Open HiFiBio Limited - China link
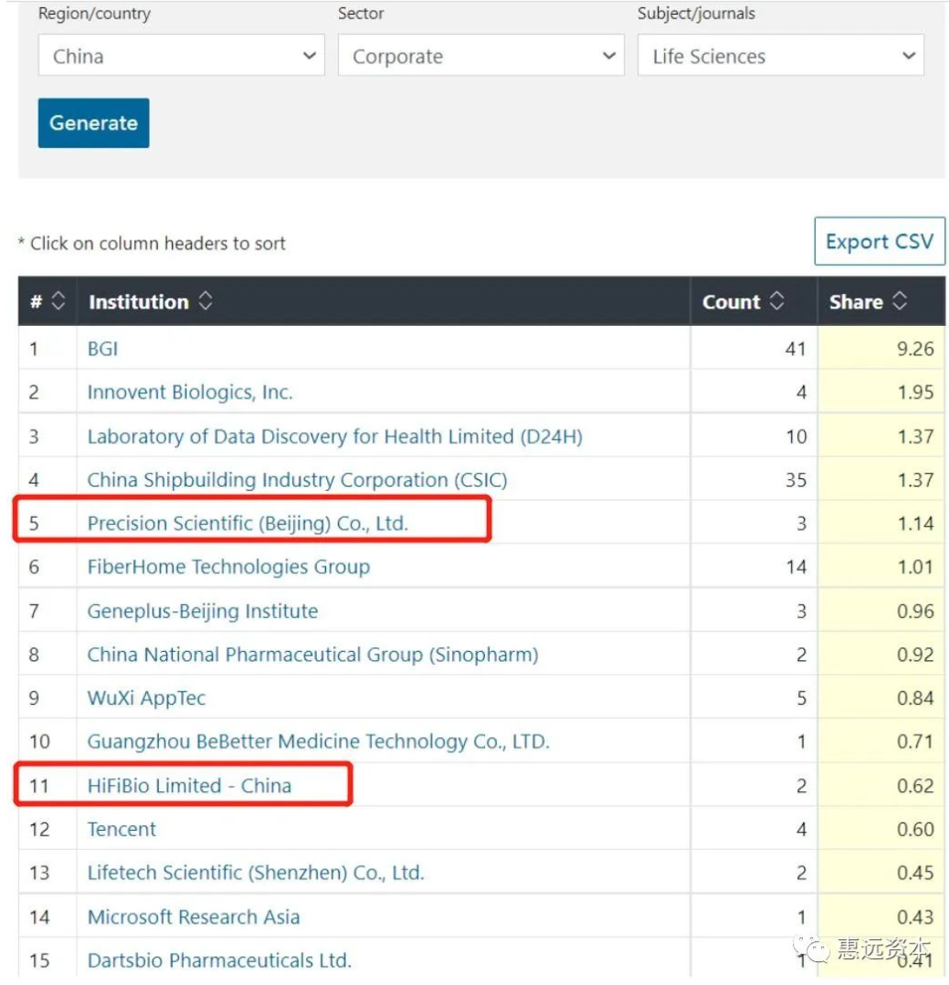 [x=189, y=786]
